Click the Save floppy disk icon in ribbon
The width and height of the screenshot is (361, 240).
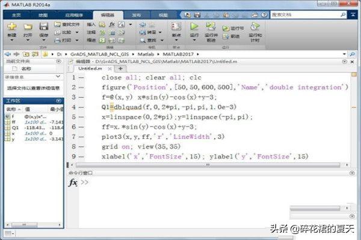coord(44,26)
